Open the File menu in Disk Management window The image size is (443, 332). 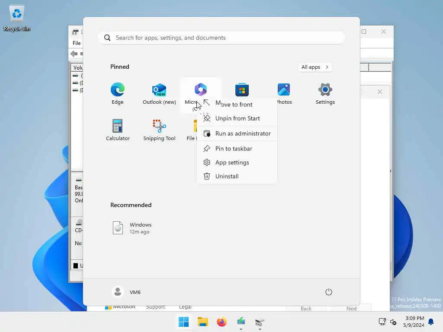77,43
